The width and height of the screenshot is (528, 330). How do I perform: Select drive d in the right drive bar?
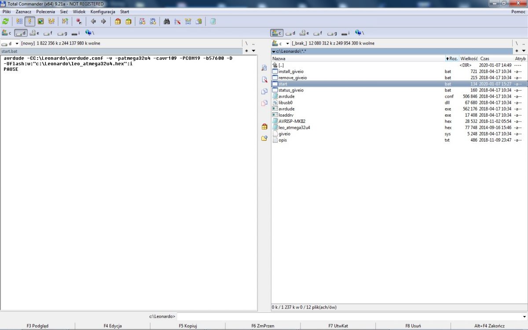tap(290, 33)
